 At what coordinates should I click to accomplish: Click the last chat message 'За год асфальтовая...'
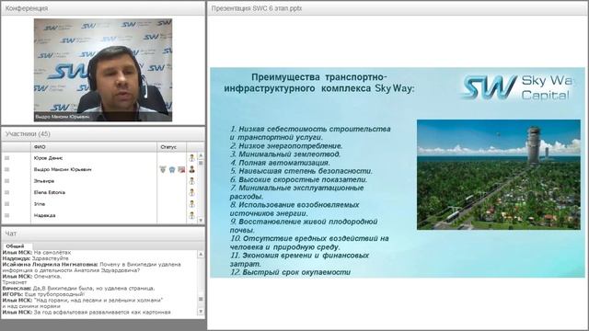click(x=87, y=312)
